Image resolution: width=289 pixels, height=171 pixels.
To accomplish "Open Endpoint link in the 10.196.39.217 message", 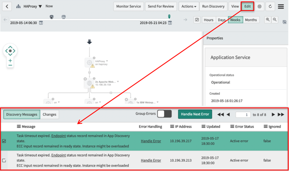I will click(x=58, y=136).
